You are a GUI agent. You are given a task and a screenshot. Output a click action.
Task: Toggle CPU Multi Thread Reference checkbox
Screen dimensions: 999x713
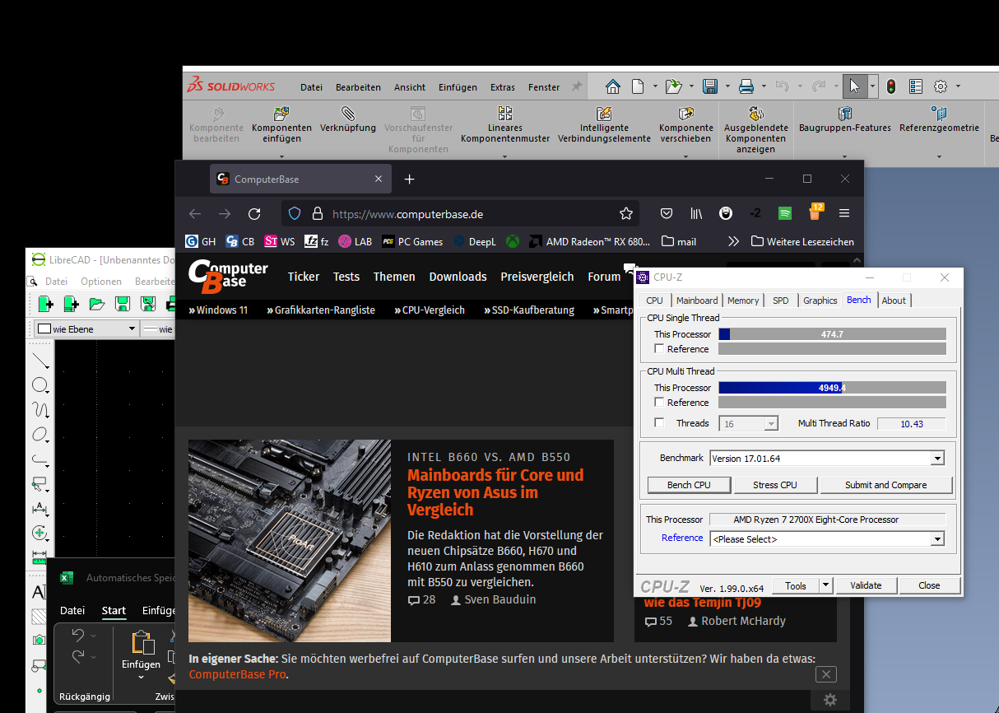click(x=659, y=403)
